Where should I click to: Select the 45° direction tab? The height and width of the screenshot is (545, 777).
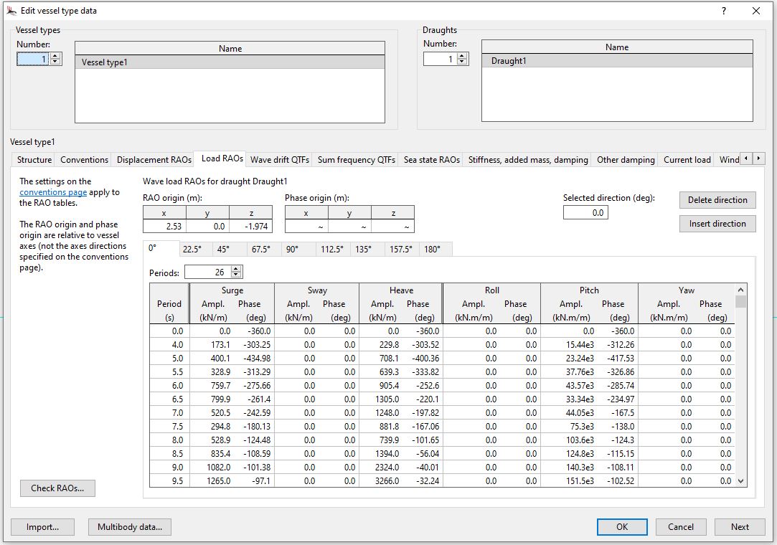pos(230,250)
